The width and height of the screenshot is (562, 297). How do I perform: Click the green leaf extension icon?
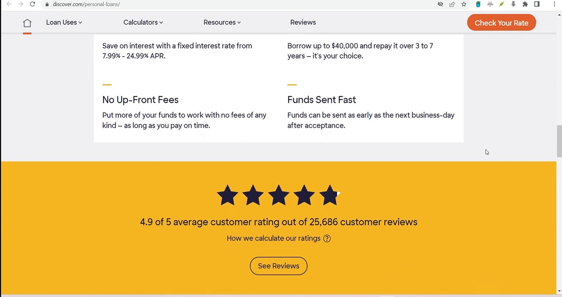pyautogui.click(x=502, y=4)
